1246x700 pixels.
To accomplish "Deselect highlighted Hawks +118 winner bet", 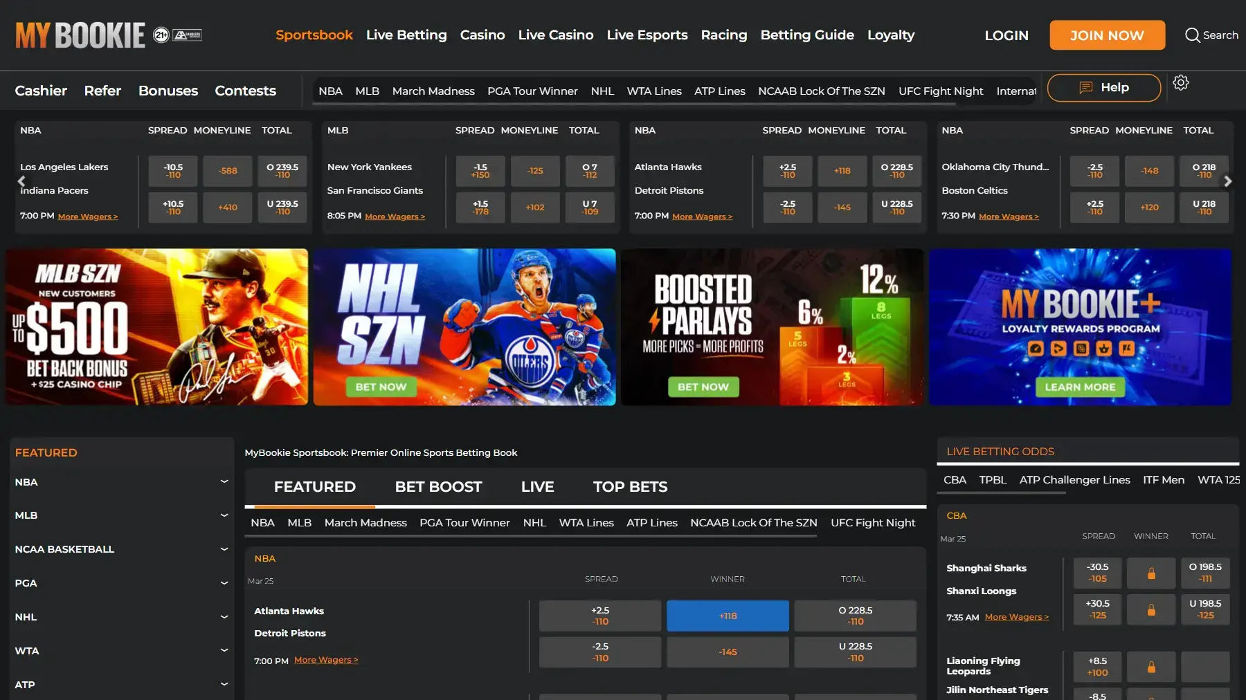I will click(x=728, y=616).
